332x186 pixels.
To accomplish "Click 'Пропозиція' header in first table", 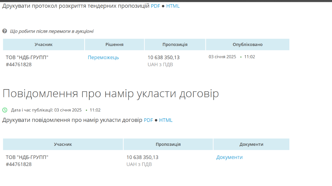I will pos(175,45).
